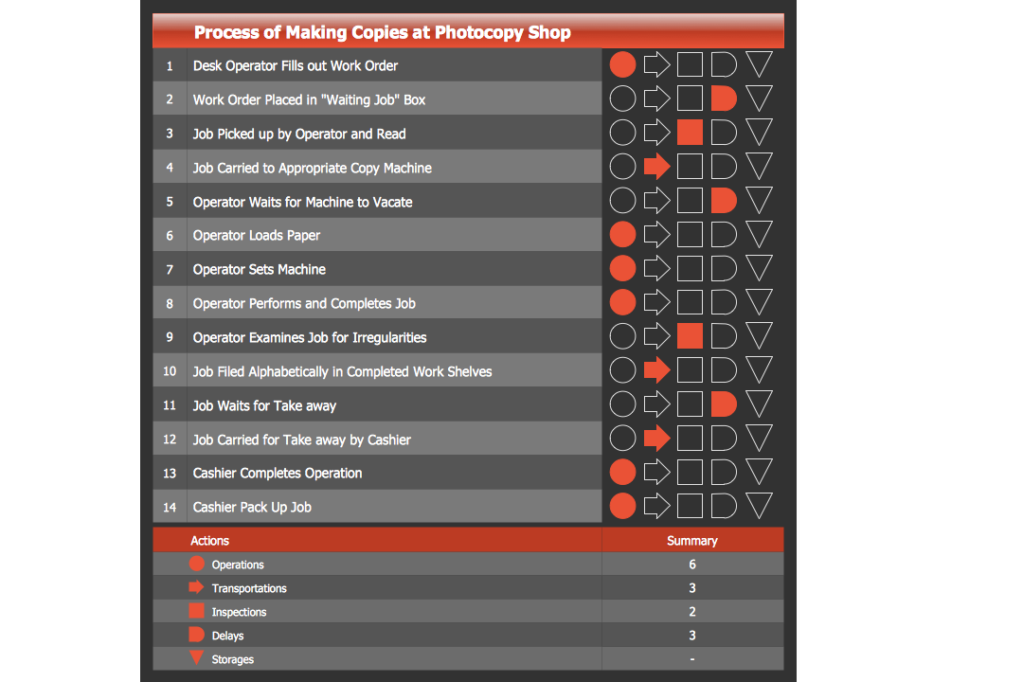Click the storage triangle in row 14
The image size is (1023, 682).
[759, 505]
